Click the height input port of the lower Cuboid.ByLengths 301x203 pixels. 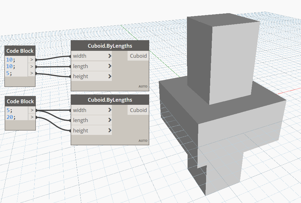[91, 130]
